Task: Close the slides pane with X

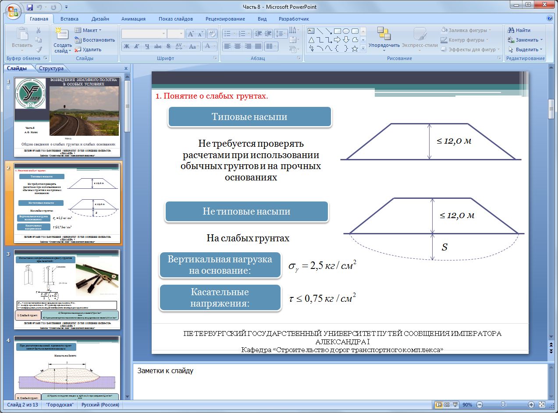Action: tap(126, 68)
